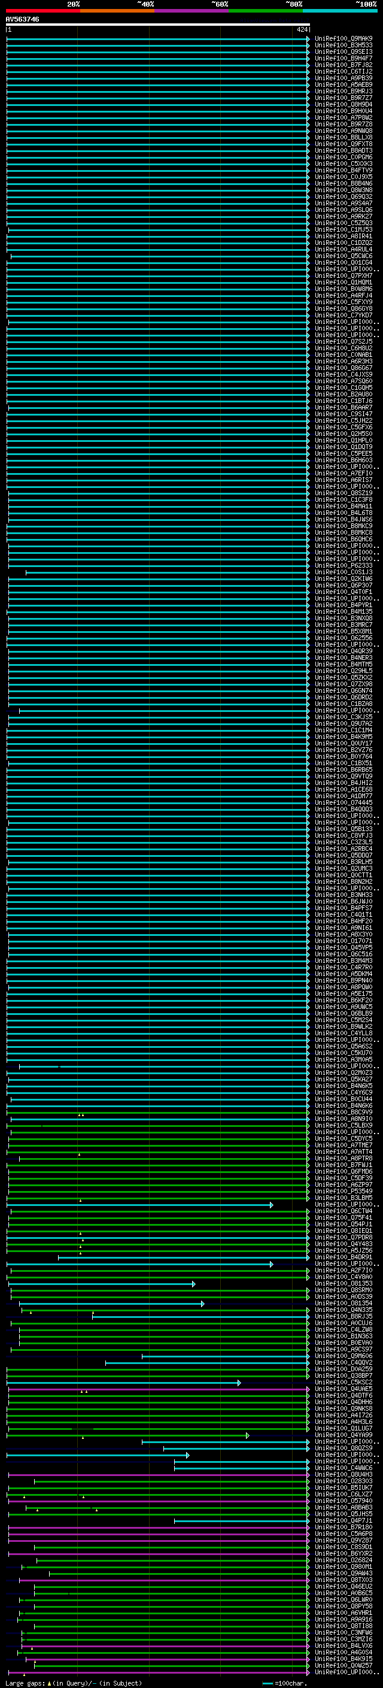Open hit UniRef100_C5LBX9

pyautogui.click(x=343, y=1125)
